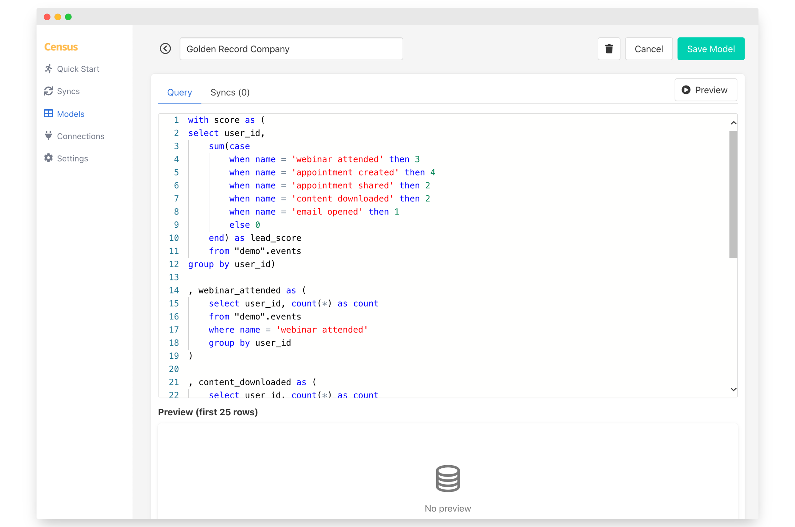Click the Syncs refresh arrows icon

pyautogui.click(x=49, y=91)
